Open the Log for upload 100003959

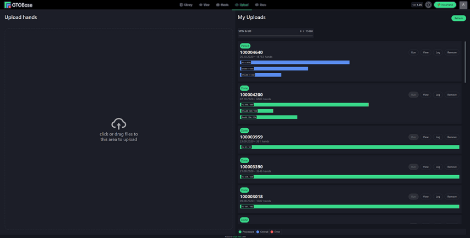point(438,137)
